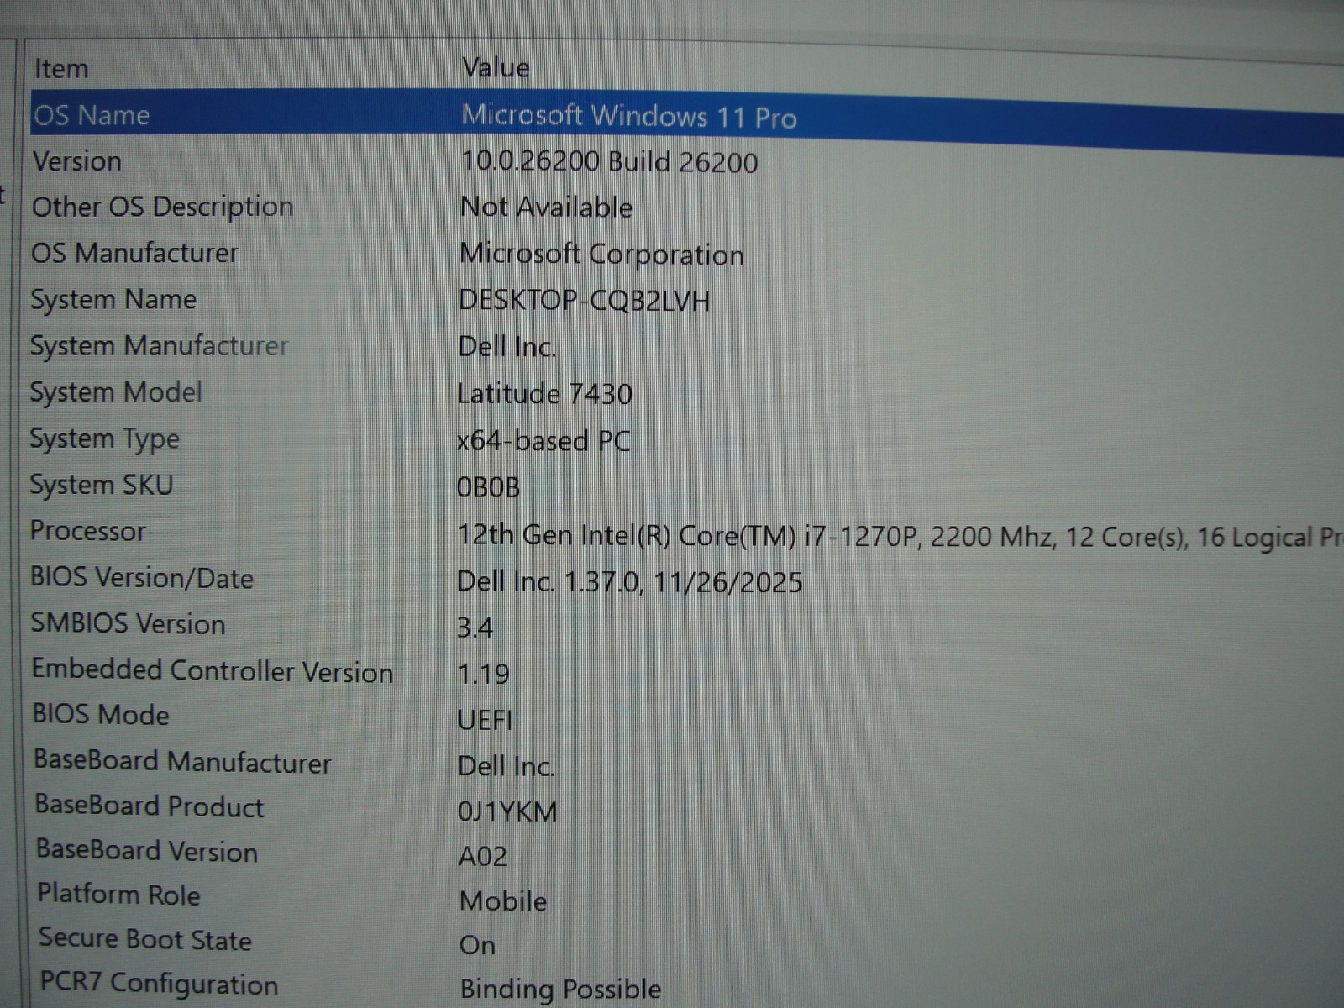Click the Microsoft Corporation value
Screen dimensions: 1344x1008
tap(601, 255)
